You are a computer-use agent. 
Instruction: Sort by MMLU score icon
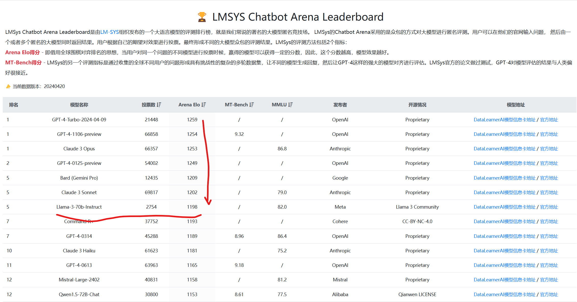tap(290, 105)
